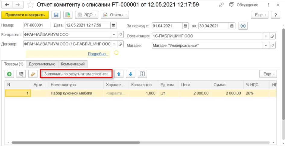The width and height of the screenshot is (285, 146).
Task: Click the Номенклатура column header
Action: pyautogui.click(x=76, y=85)
